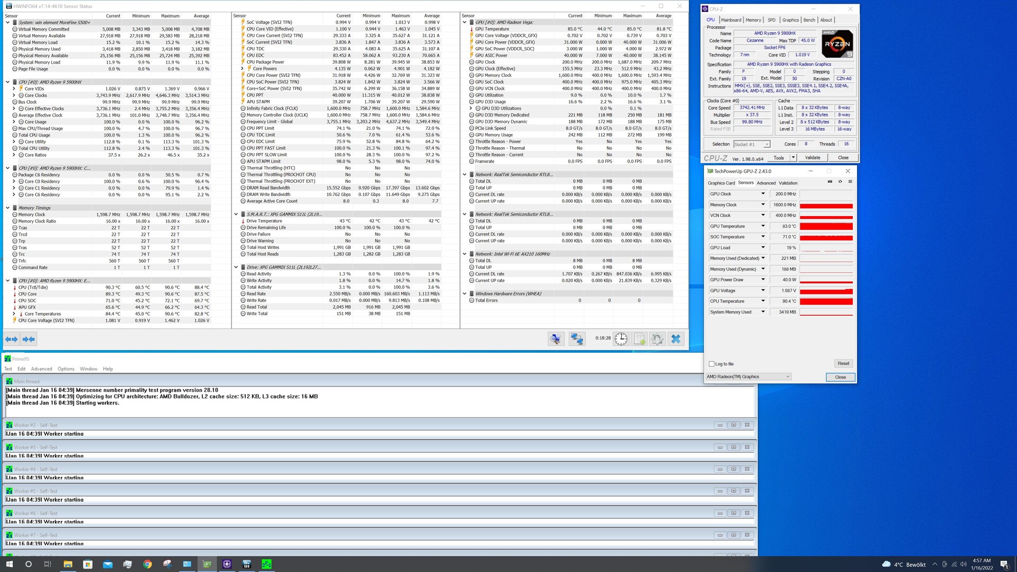Image resolution: width=1017 pixels, height=572 pixels.
Task: Collapse Windows Hardware Errors (WHEA) group
Action: pos(465,294)
